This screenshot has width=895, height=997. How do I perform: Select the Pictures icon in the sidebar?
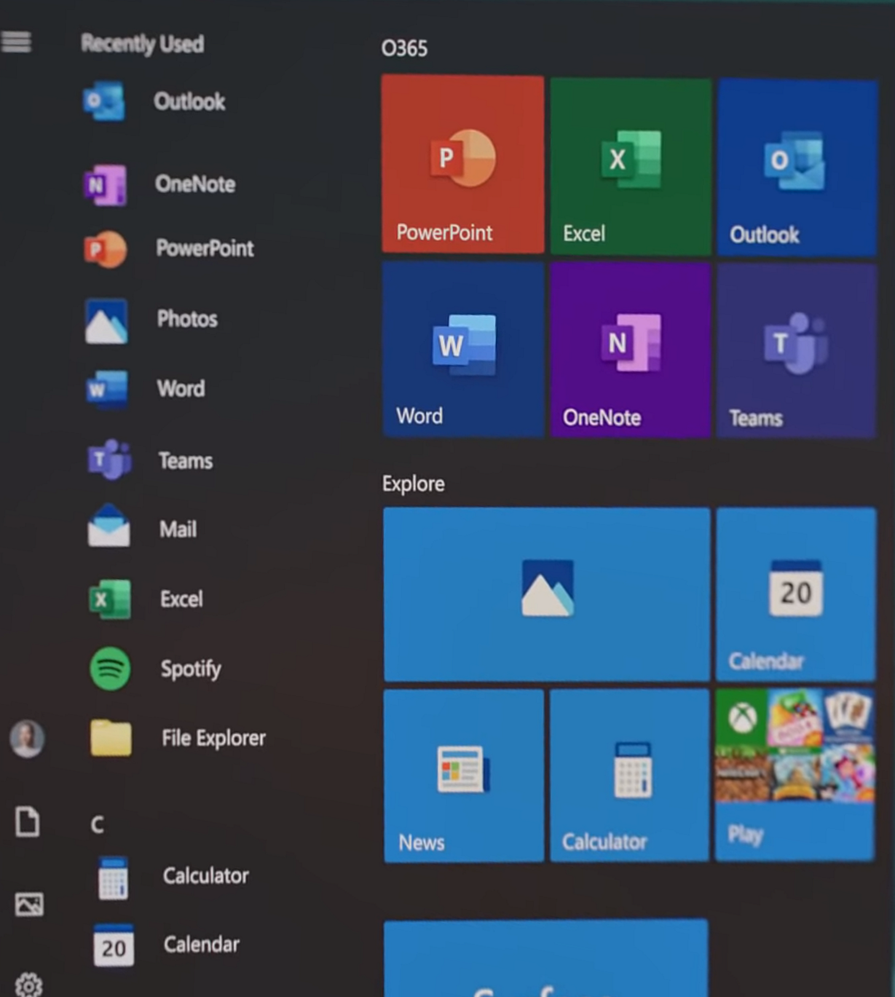click(28, 905)
